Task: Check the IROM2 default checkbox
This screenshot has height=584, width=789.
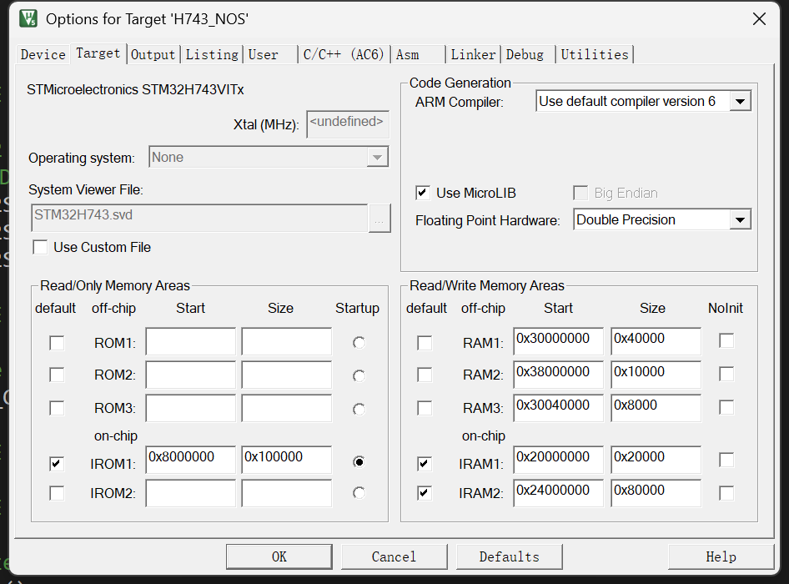Action: [x=57, y=493]
